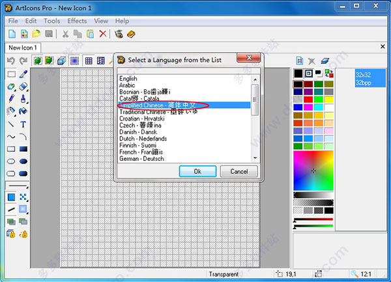Click the rainbow color spectrum picker
The image size is (391, 282).
click(313, 171)
